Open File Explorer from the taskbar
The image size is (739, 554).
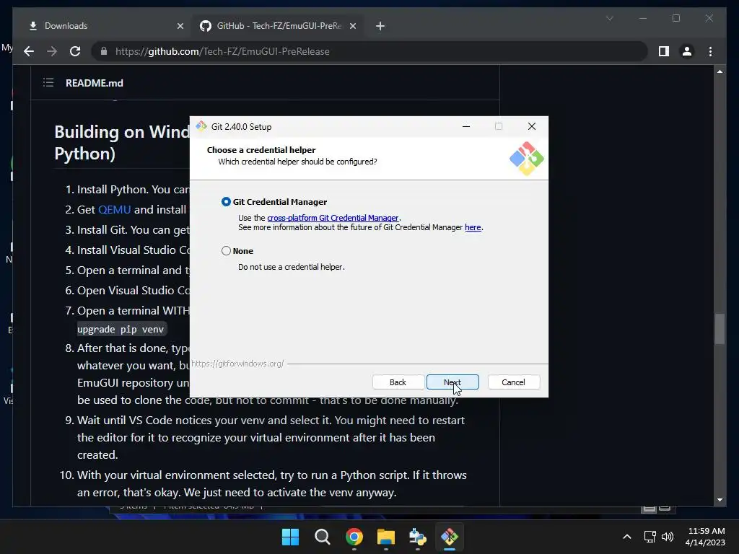385,537
